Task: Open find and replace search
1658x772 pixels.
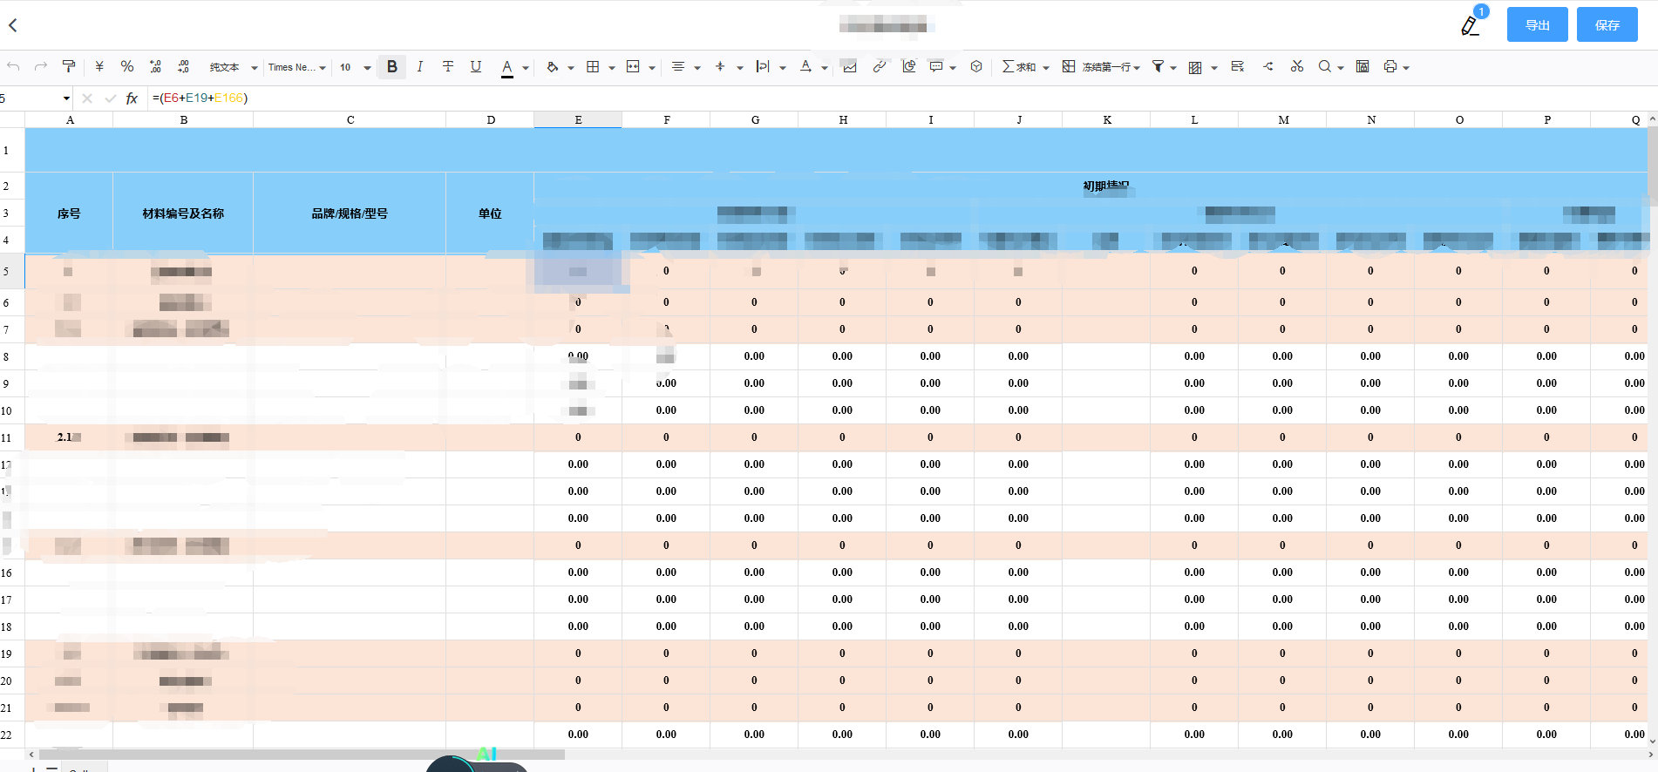Action: coord(1325,67)
